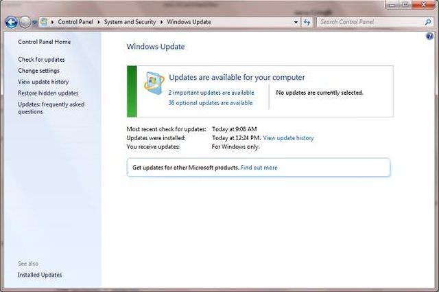Open 36 optional updates are available
439x292 pixels.
[x=211, y=103]
